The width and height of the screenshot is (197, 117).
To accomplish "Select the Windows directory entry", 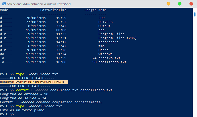I will (106, 54).
